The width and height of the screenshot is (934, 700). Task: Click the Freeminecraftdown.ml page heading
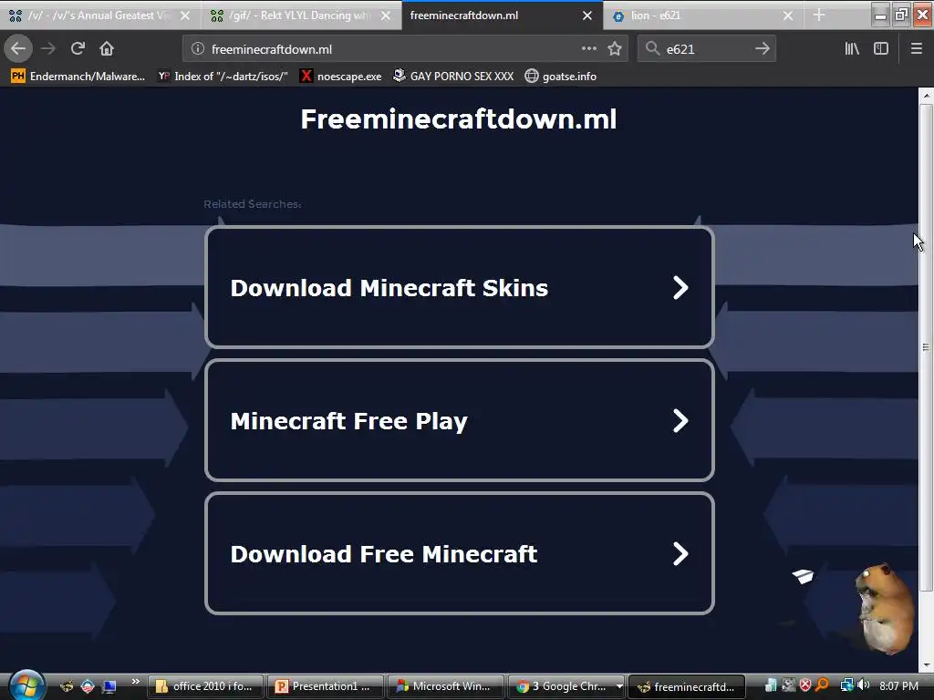click(x=459, y=119)
